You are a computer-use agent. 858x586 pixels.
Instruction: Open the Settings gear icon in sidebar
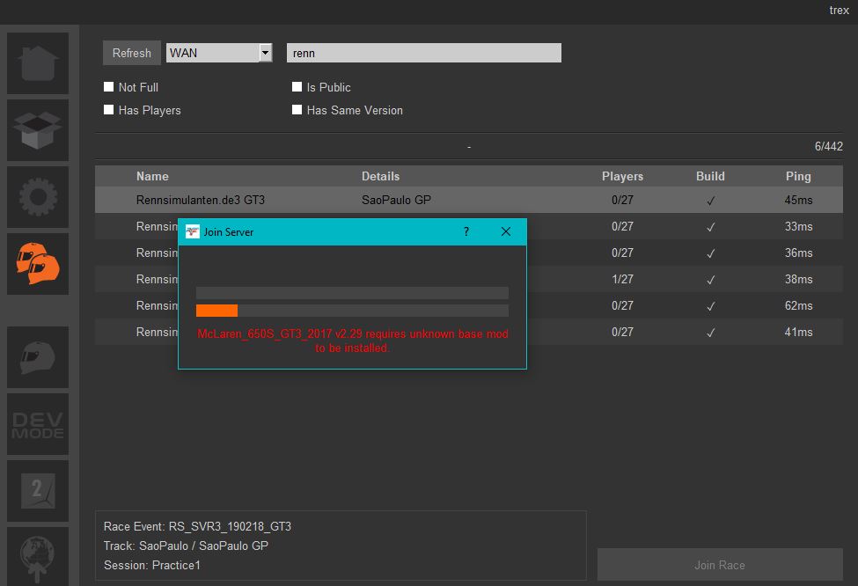(38, 197)
